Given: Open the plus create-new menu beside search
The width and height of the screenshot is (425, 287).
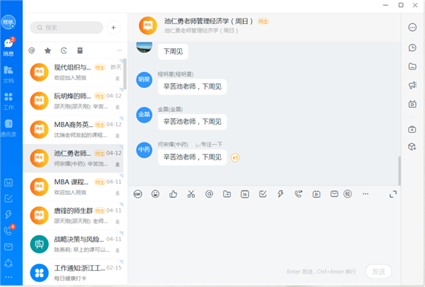Looking at the screenshot, I should [x=113, y=28].
